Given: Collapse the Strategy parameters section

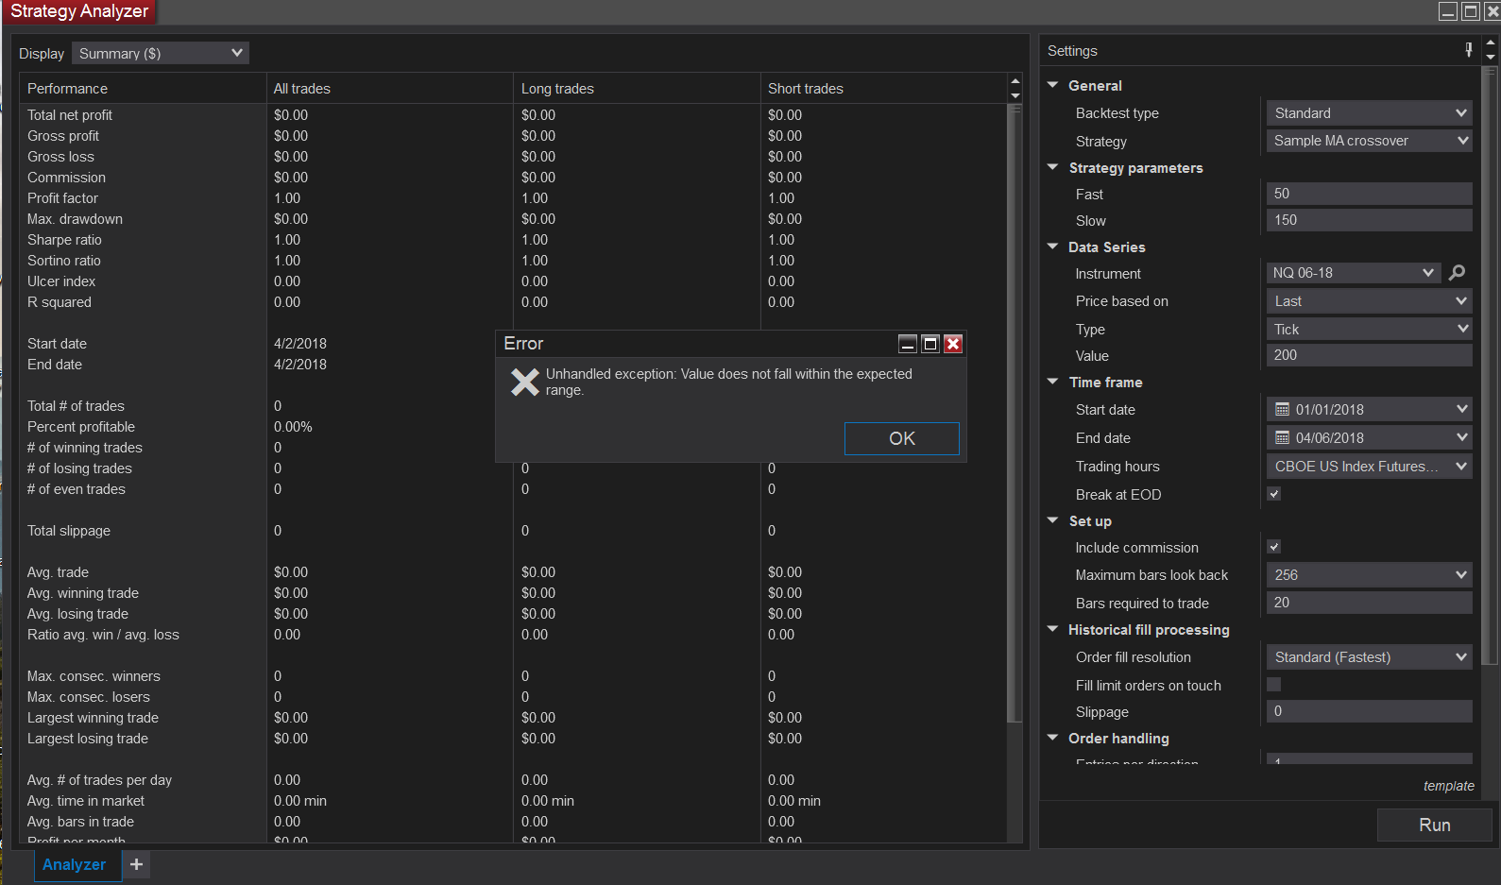Looking at the screenshot, I should [1053, 167].
